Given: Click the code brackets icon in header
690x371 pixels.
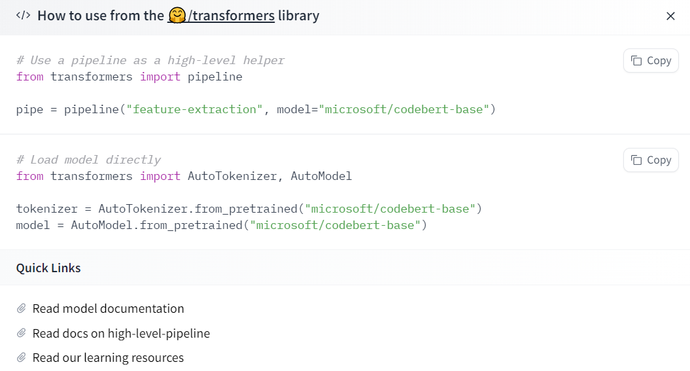Looking at the screenshot, I should coord(23,16).
